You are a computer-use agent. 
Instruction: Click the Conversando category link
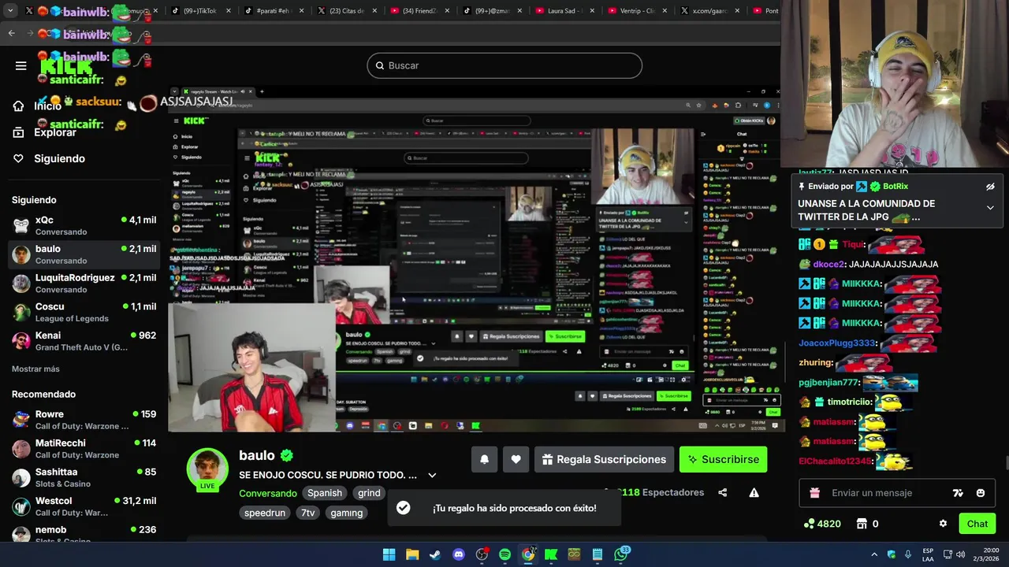(x=268, y=493)
